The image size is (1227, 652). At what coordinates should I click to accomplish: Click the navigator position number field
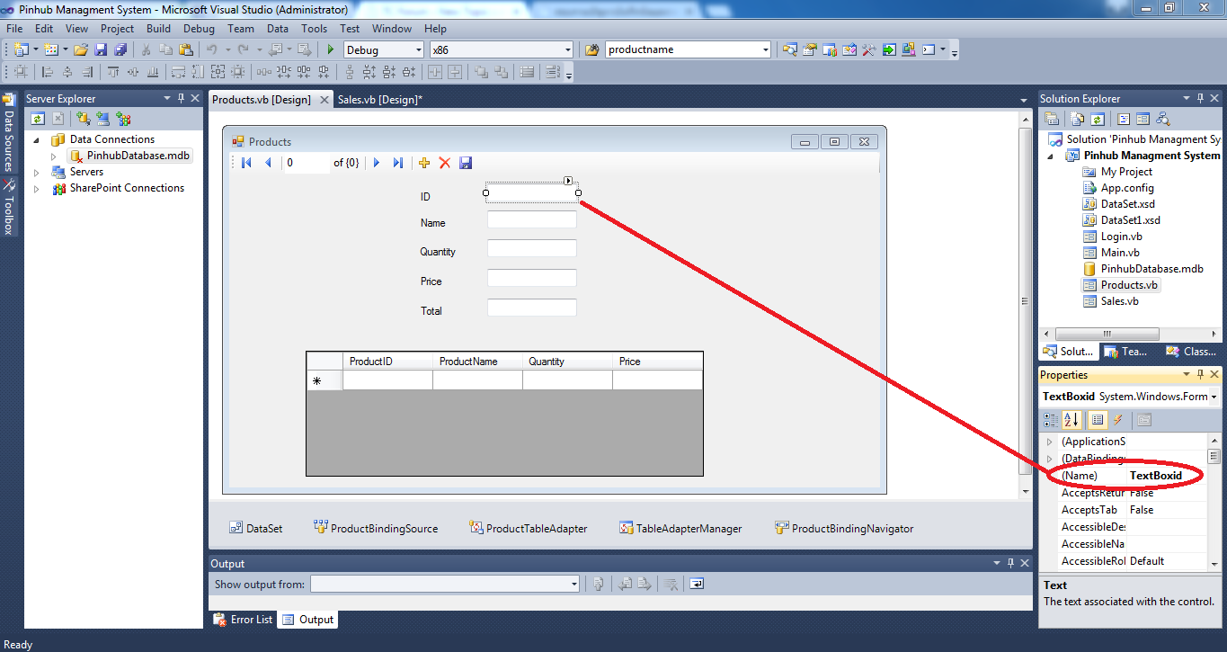(306, 163)
